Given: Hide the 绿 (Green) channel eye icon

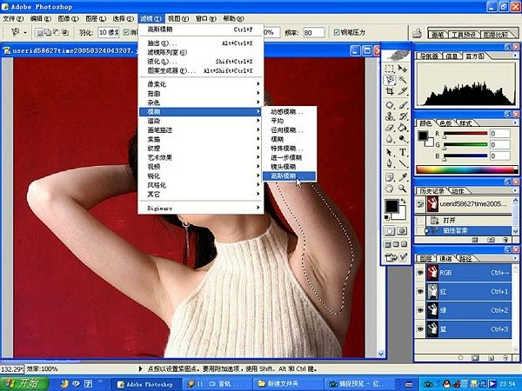Looking at the screenshot, I should pyautogui.click(x=420, y=310).
